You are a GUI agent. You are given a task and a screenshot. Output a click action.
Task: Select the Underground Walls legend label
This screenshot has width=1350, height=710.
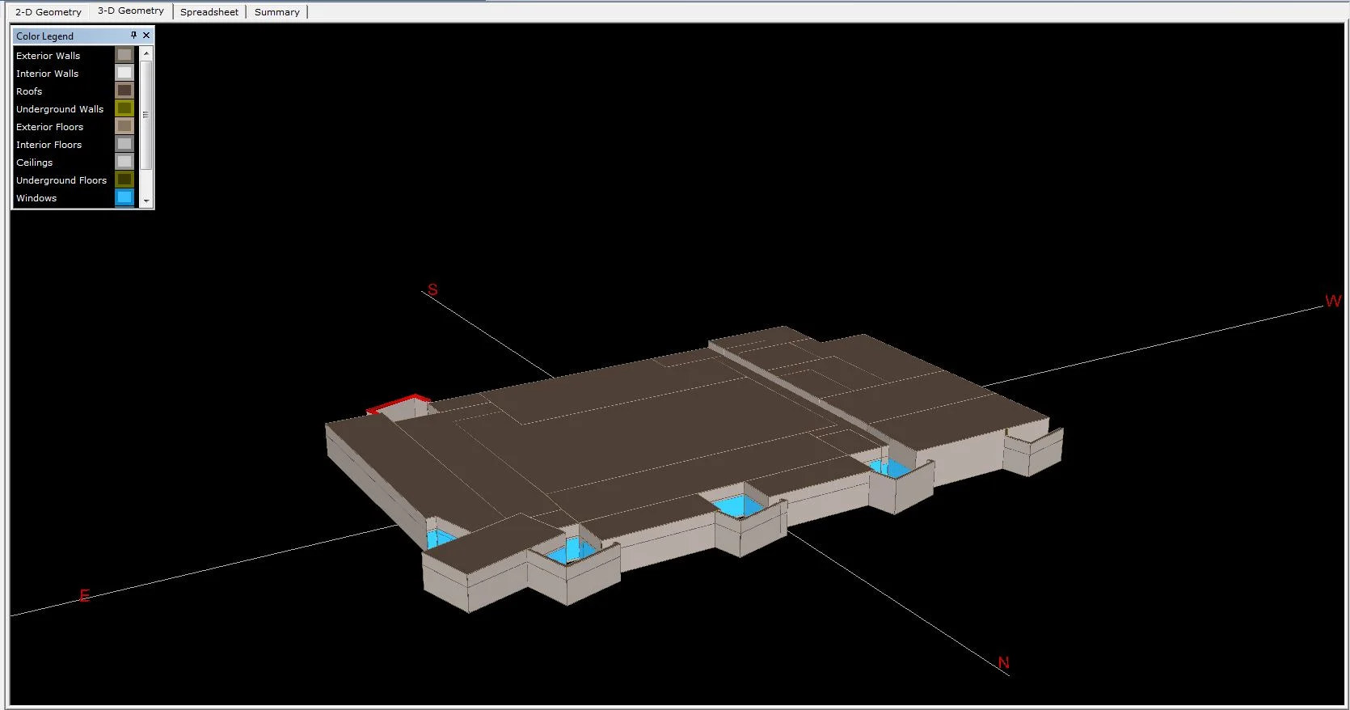point(60,109)
